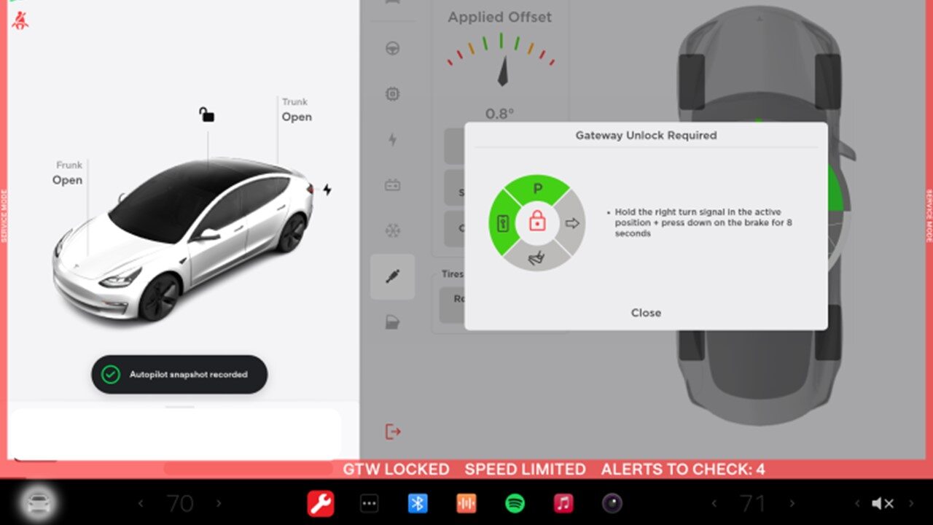This screenshot has width=933, height=525.
Task: Launch the Spotify app
Action: [515, 503]
